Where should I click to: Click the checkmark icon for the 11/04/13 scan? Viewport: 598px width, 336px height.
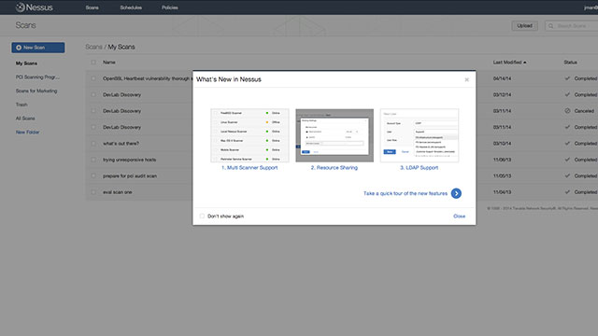(x=567, y=192)
